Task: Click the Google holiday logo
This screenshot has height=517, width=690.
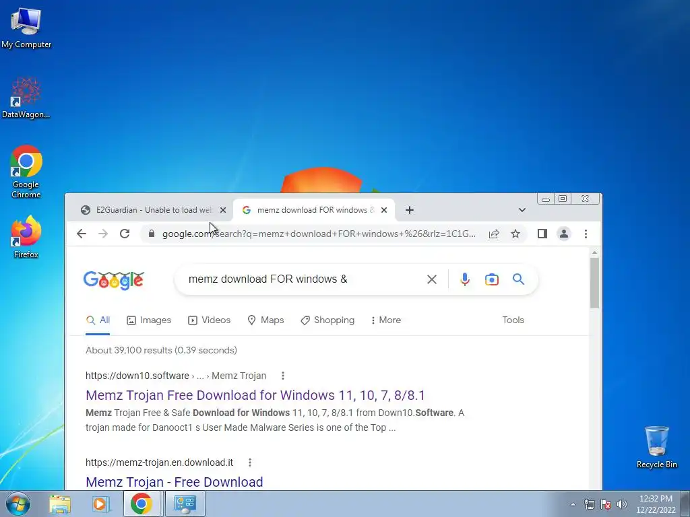Action: pos(113,280)
